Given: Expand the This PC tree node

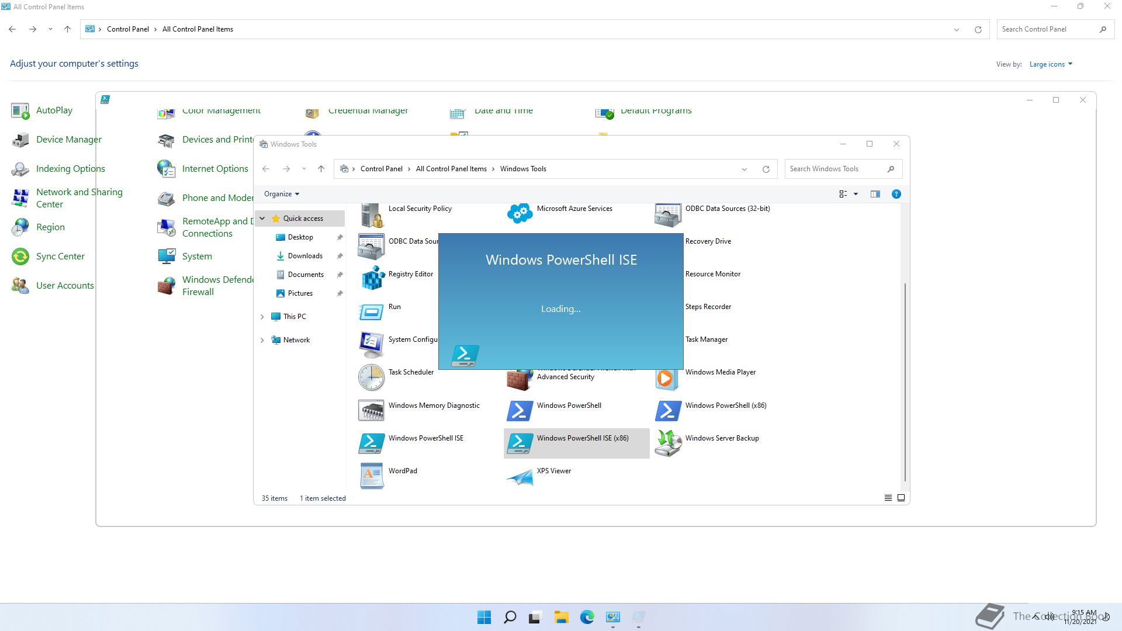Looking at the screenshot, I should (x=262, y=317).
